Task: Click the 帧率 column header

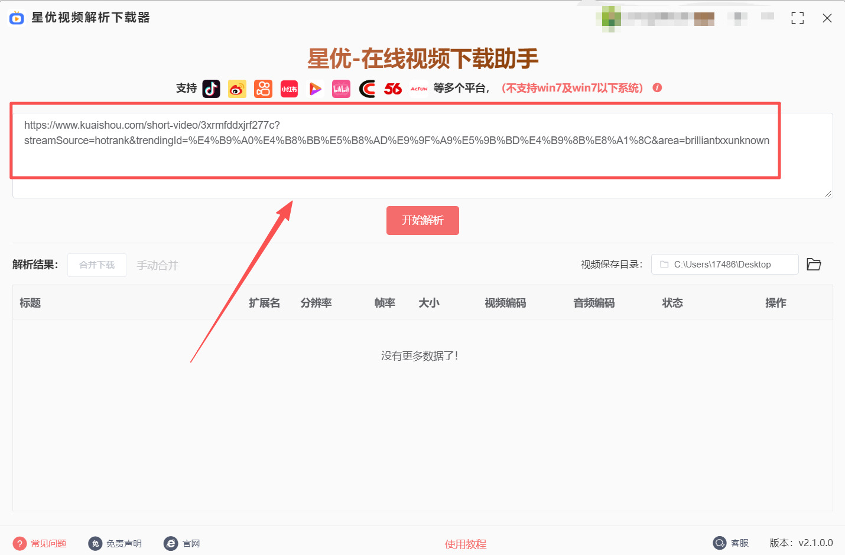Action: pos(385,303)
